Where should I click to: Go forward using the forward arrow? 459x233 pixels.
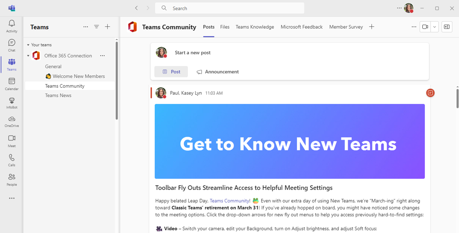[148, 8]
